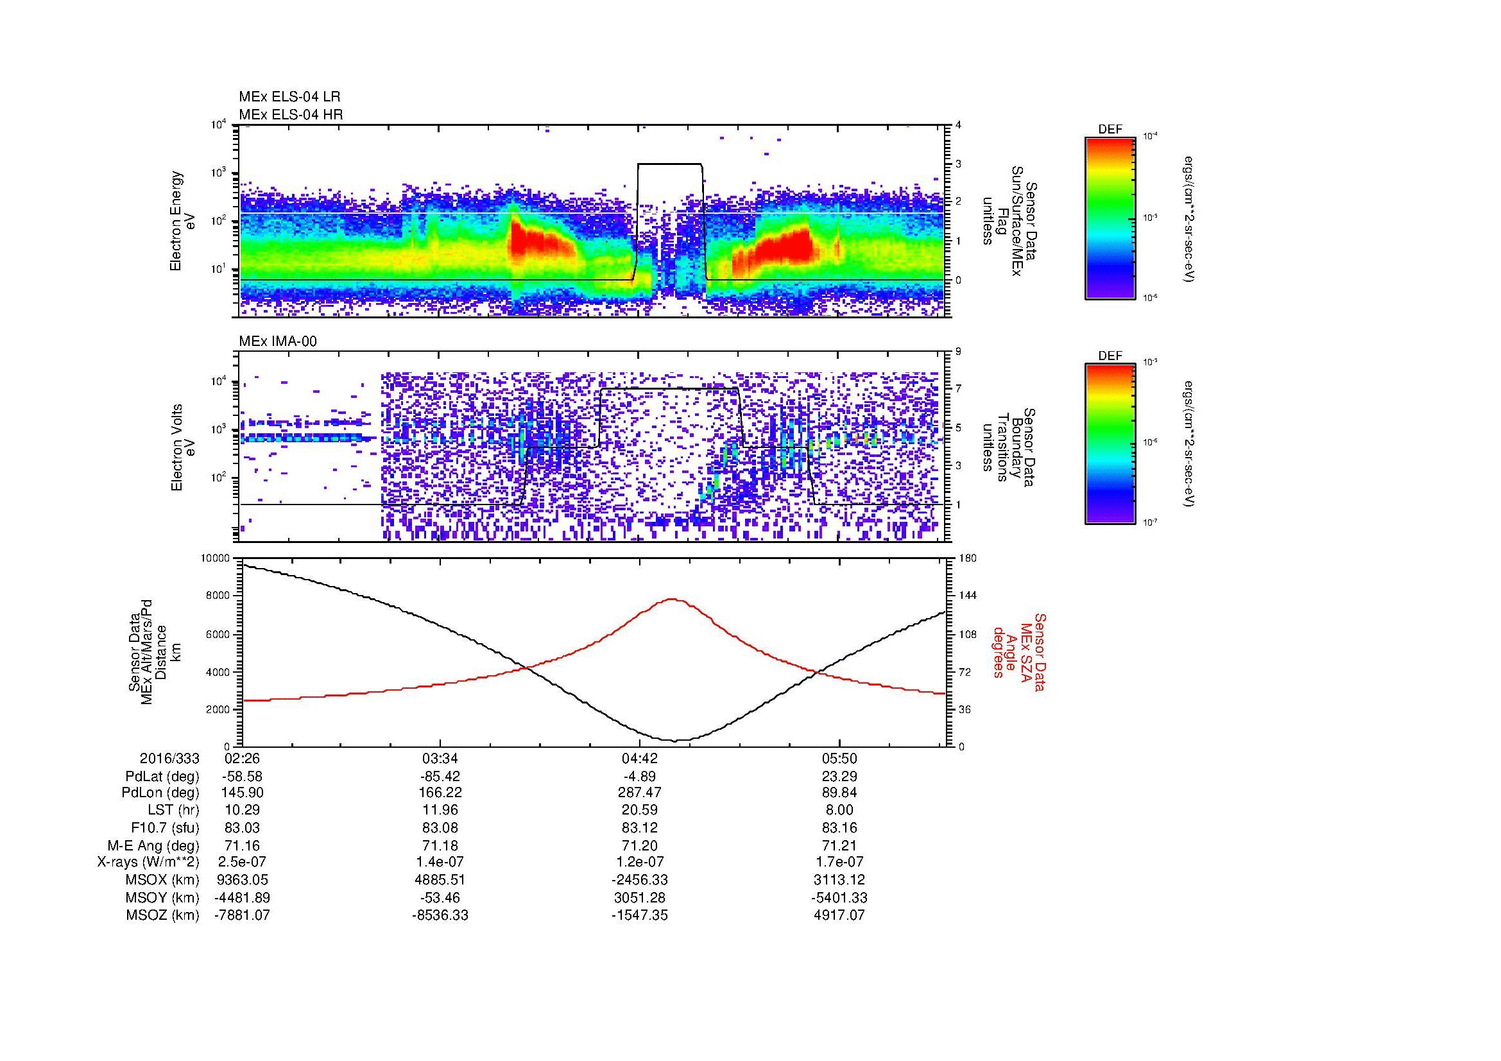Click the 'MSOZ (km)' row label

tap(162, 915)
